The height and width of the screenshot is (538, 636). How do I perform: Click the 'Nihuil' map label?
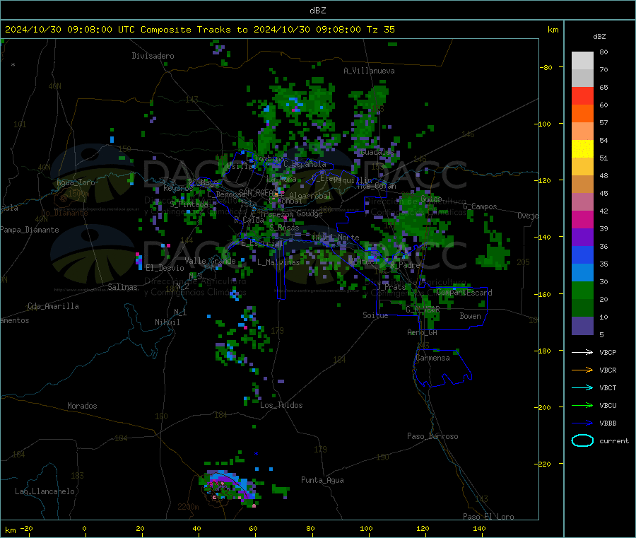pos(167,322)
